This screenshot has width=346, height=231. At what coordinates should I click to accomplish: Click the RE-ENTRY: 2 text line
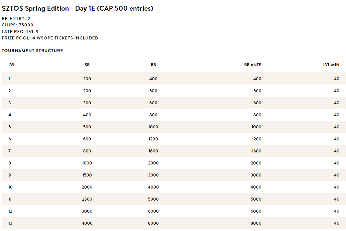tap(16, 18)
